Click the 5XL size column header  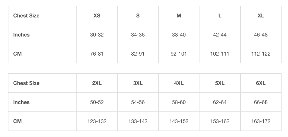tap(220, 83)
